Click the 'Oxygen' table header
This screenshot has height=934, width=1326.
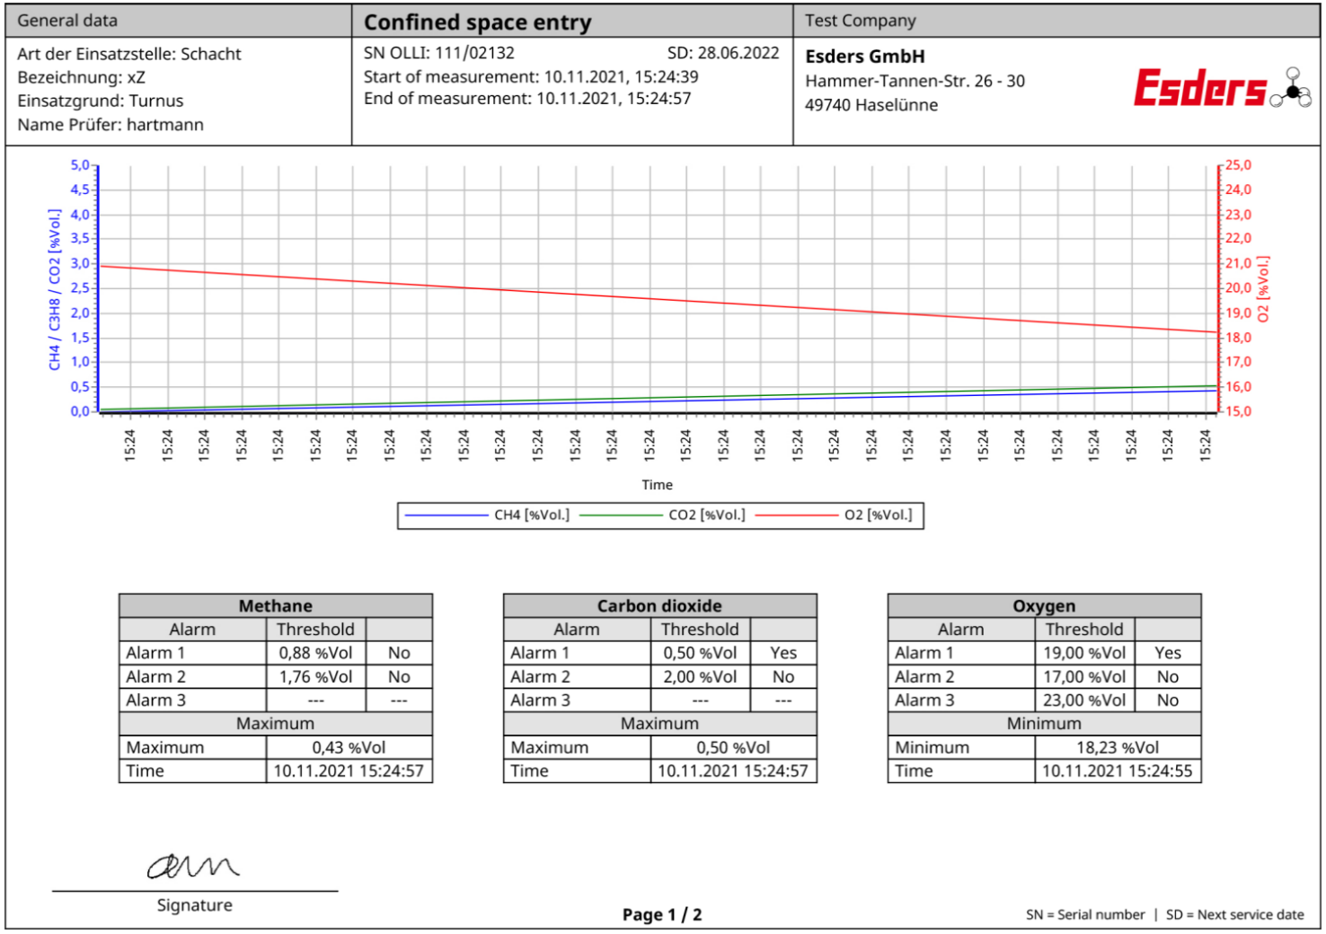(x=1044, y=605)
